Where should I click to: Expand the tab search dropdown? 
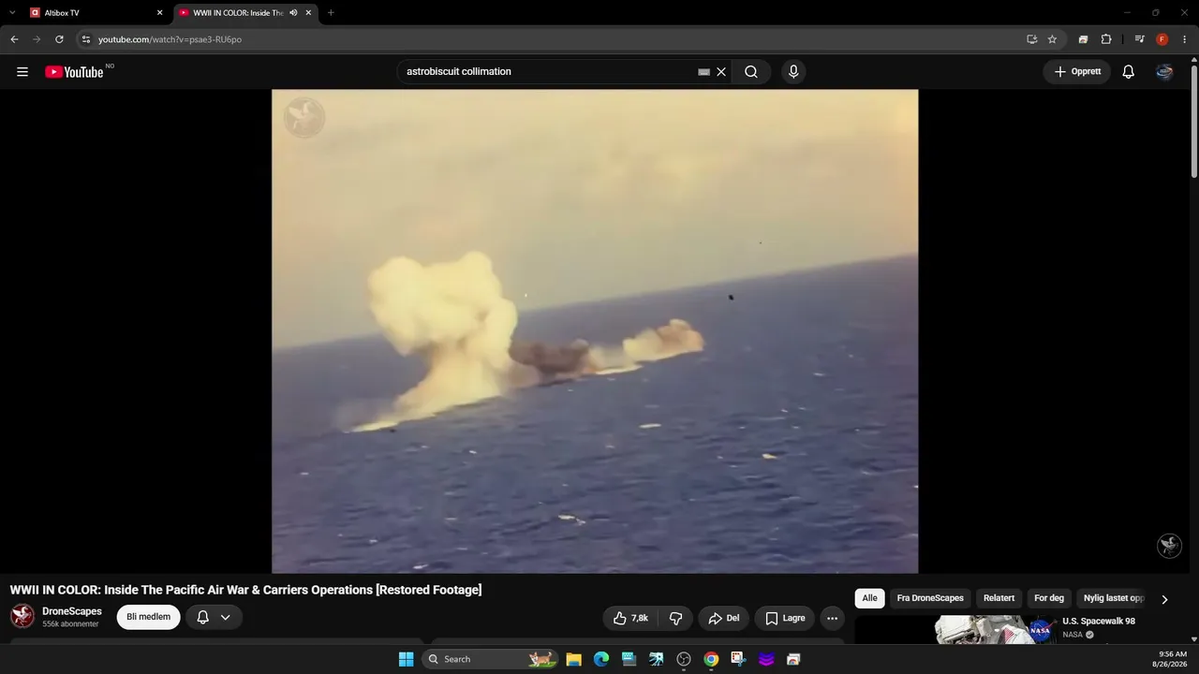pos(12,13)
